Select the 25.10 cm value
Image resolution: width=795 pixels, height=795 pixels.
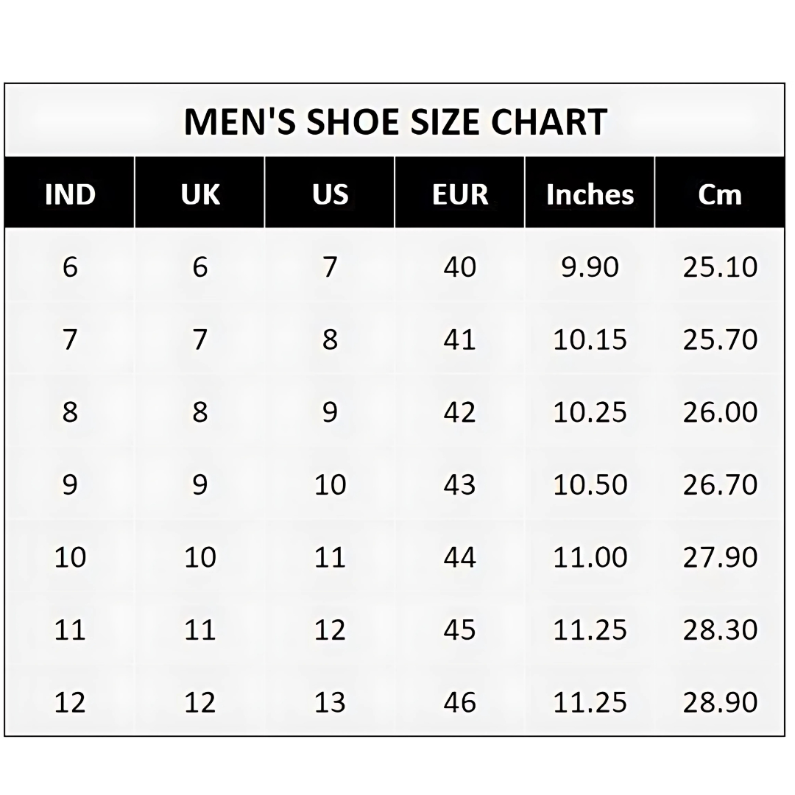[x=719, y=266]
